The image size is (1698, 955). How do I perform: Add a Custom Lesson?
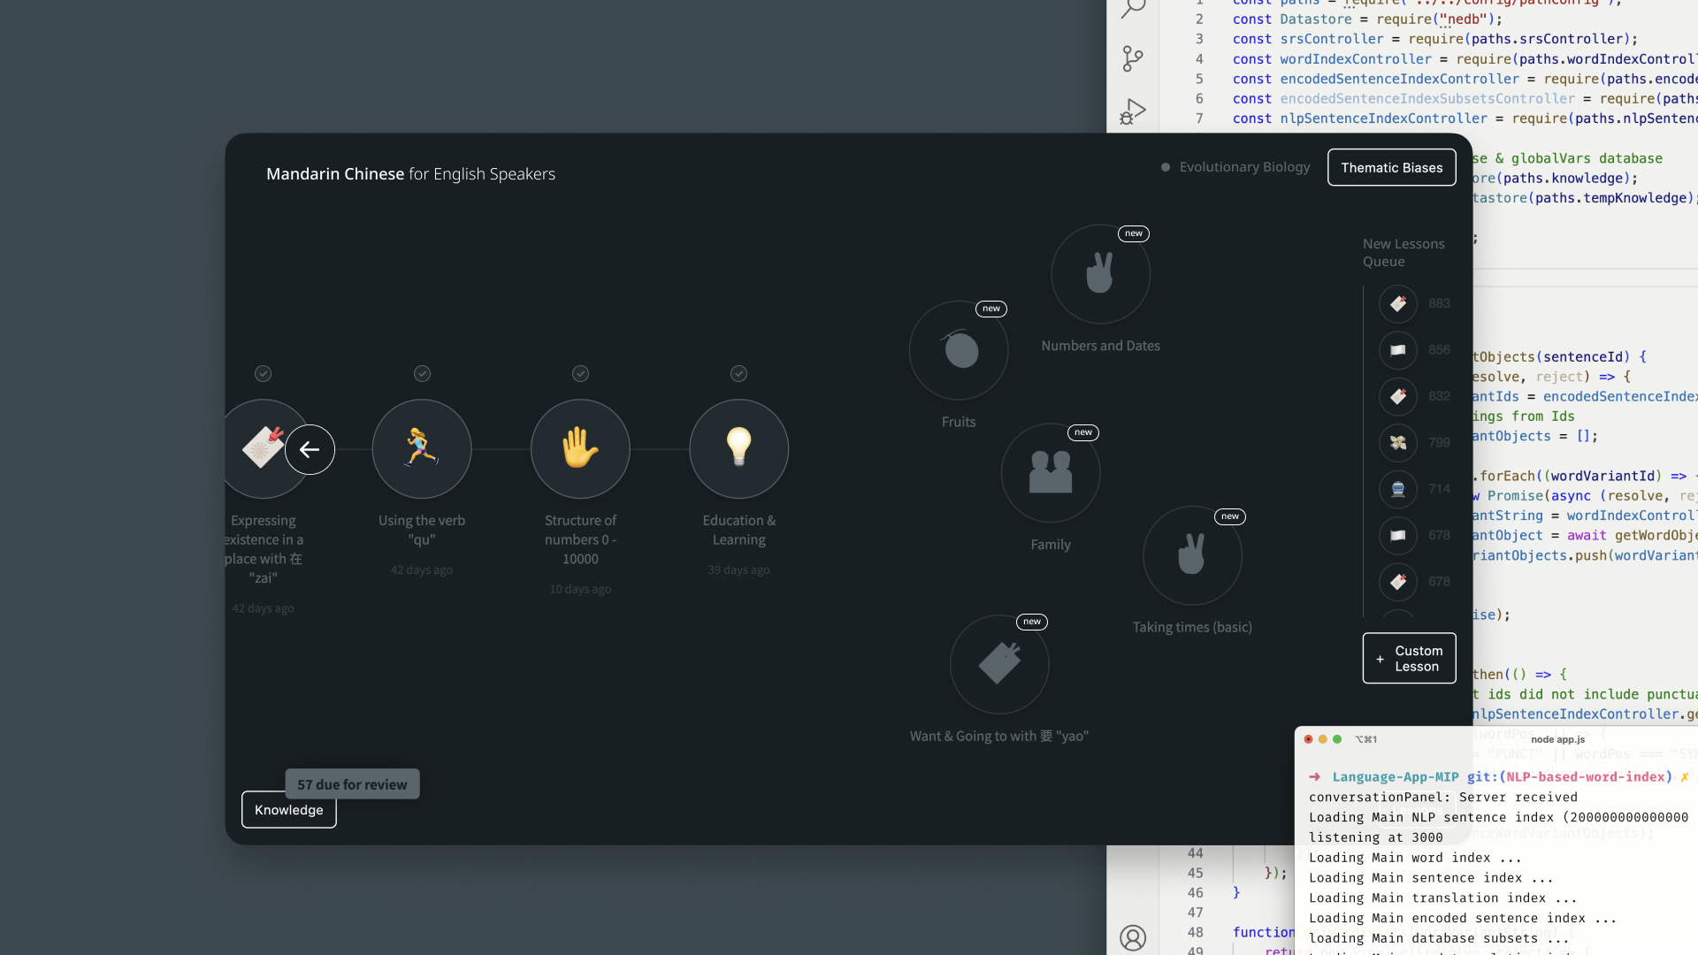pyautogui.click(x=1409, y=658)
